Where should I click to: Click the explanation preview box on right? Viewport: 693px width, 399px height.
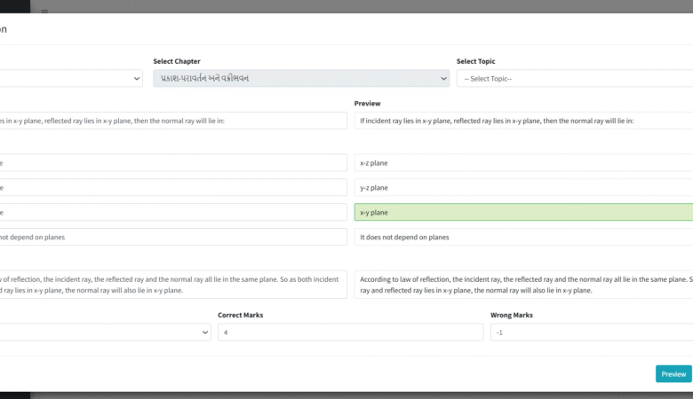coord(522,285)
